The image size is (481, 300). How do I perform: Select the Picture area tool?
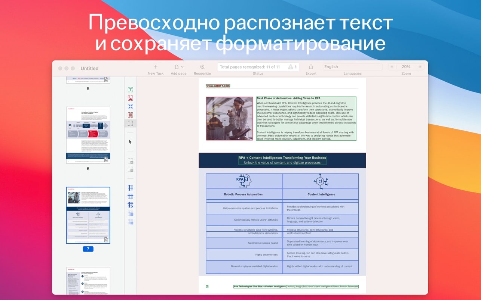pos(130,98)
